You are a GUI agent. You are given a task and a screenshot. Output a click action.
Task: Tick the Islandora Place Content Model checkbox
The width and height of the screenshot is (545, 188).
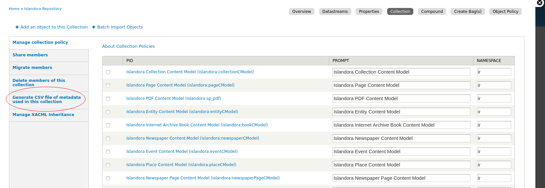(108, 165)
